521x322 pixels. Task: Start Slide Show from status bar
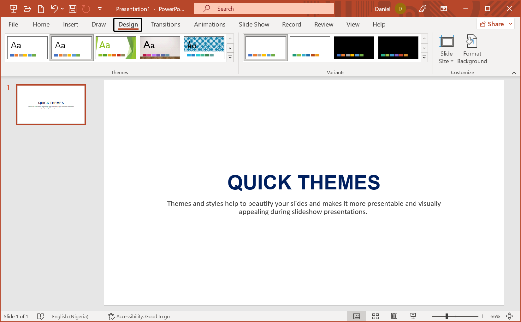pyautogui.click(x=413, y=316)
